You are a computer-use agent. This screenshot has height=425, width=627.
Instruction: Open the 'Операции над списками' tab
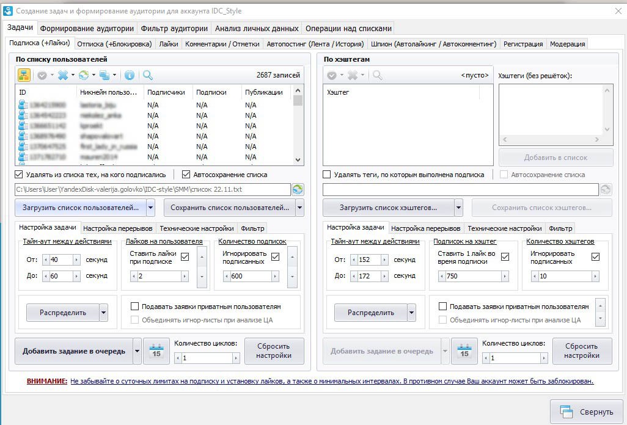(x=348, y=28)
